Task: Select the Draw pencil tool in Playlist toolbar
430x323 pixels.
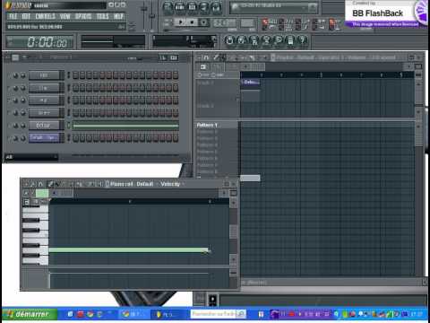Action: point(216,57)
